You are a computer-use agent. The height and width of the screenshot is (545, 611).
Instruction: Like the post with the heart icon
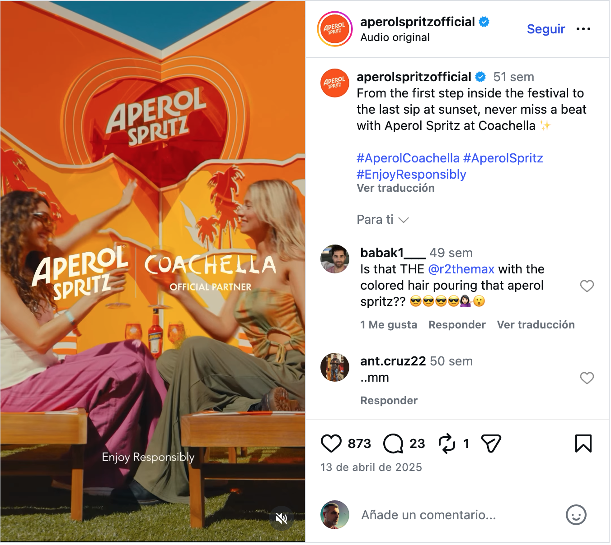click(x=331, y=443)
